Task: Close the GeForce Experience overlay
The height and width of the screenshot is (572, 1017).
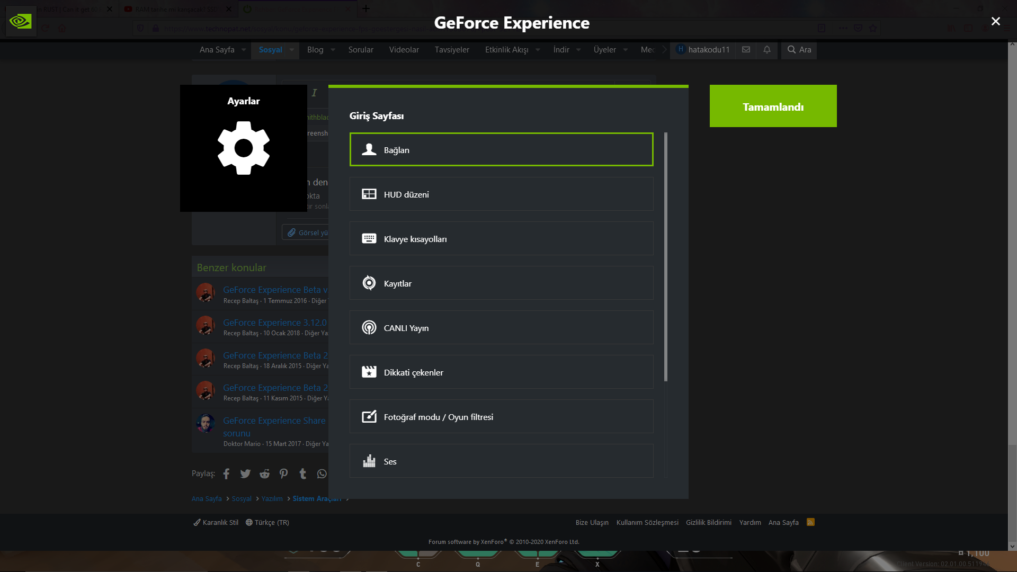Action: [x=995, y=21]
